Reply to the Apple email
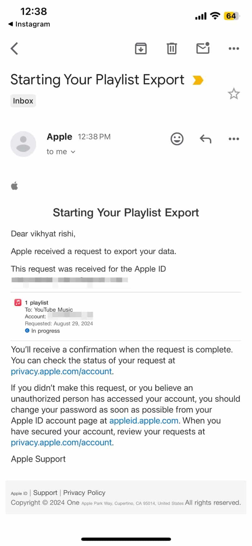This screenshot has width=252, height=546. click(205, 139)
